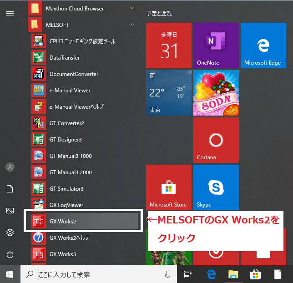Open Documents from Start sidebar
Image resolution: width=293 pixels, height=283 pixels.
click(10, 189)
